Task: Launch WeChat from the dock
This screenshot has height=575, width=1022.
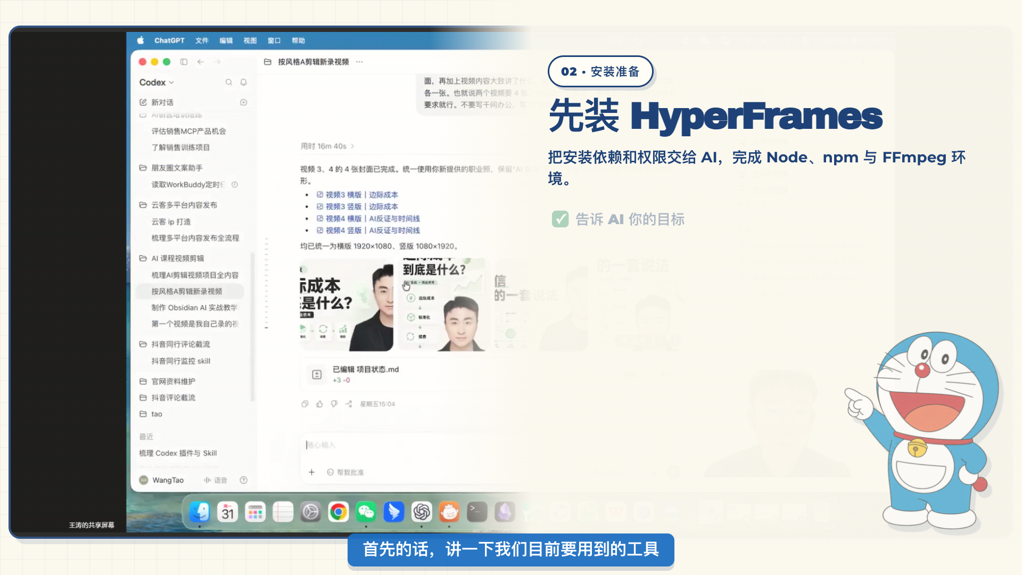Action: pos(366,512)
